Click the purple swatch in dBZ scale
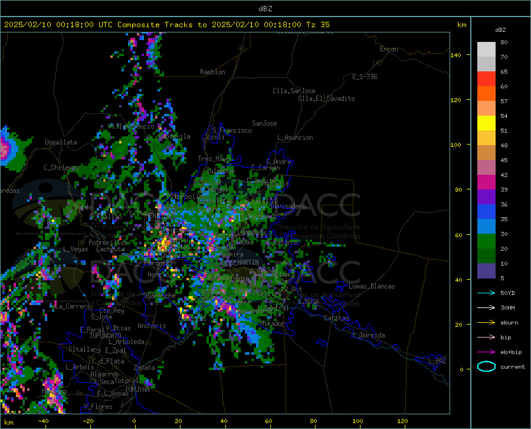531x429 pixels. (x=486, y=197)
